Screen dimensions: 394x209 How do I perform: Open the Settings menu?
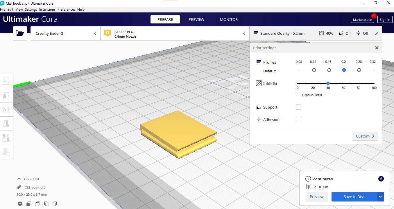31,10
